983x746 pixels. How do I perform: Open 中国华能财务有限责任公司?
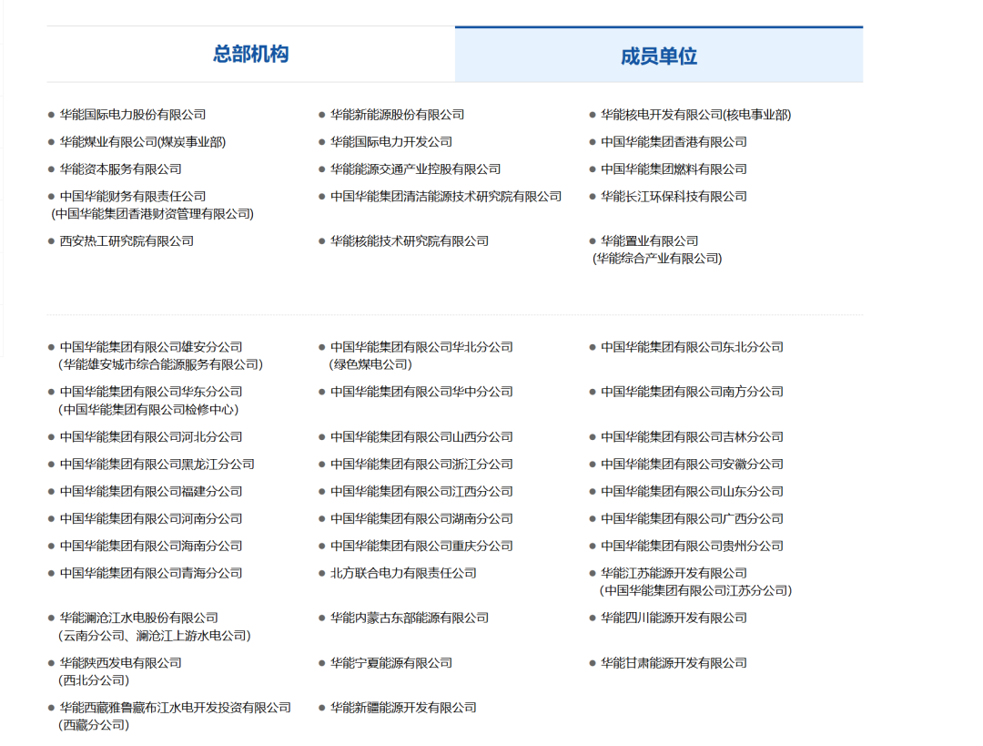133,197
